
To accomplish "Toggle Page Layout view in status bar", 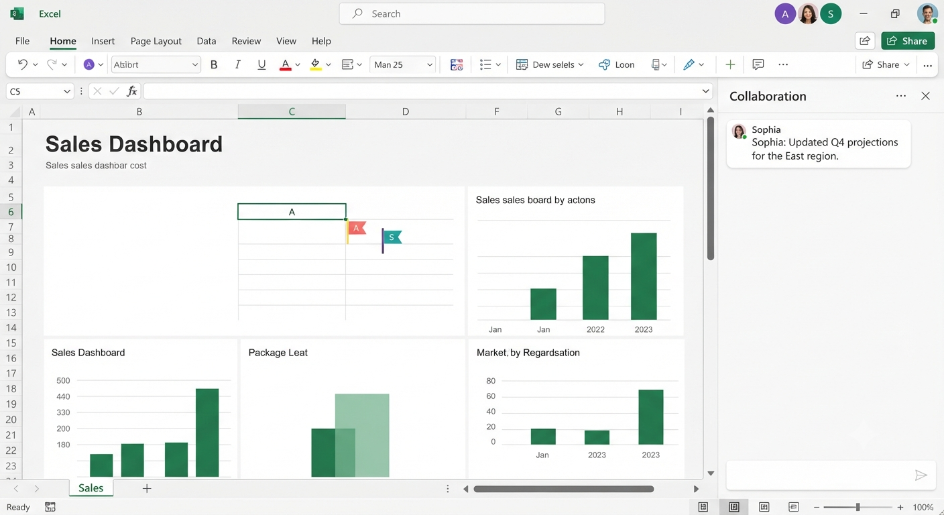I will point(734,507).
